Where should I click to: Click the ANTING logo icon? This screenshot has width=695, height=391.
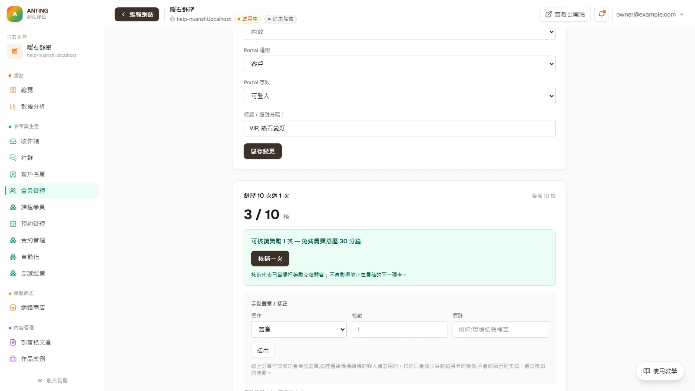(15, 14)
